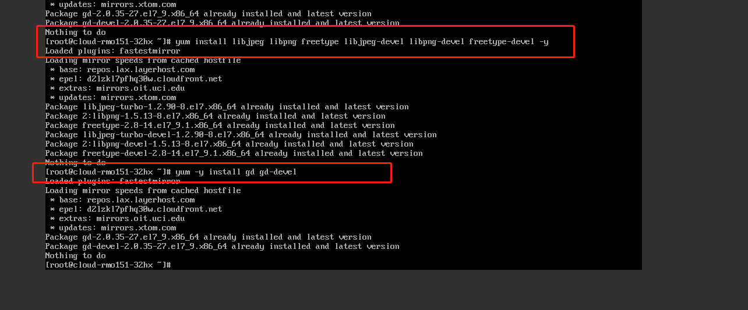
Task: Click the middle 'epel: d2lzkl7pfhq30w.cloudfront.net' line
Action: [x=136, y=79]
